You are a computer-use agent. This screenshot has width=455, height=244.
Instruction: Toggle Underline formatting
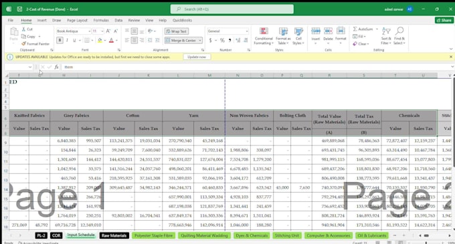(74, 40)
